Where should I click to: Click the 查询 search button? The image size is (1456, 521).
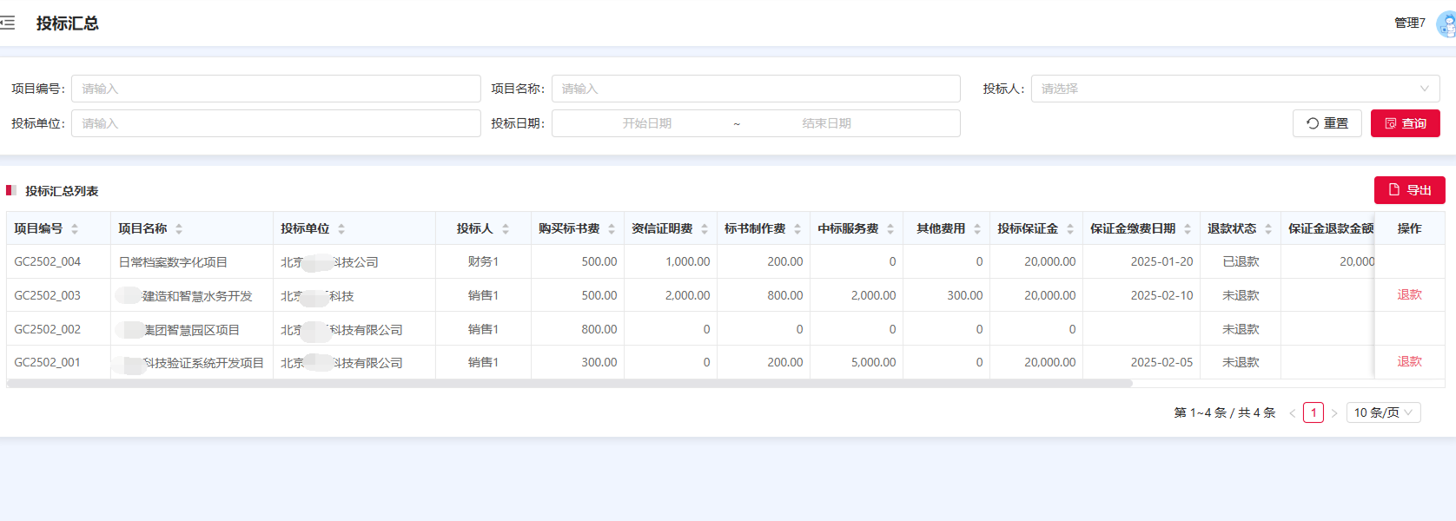(x=1406, y=123)
